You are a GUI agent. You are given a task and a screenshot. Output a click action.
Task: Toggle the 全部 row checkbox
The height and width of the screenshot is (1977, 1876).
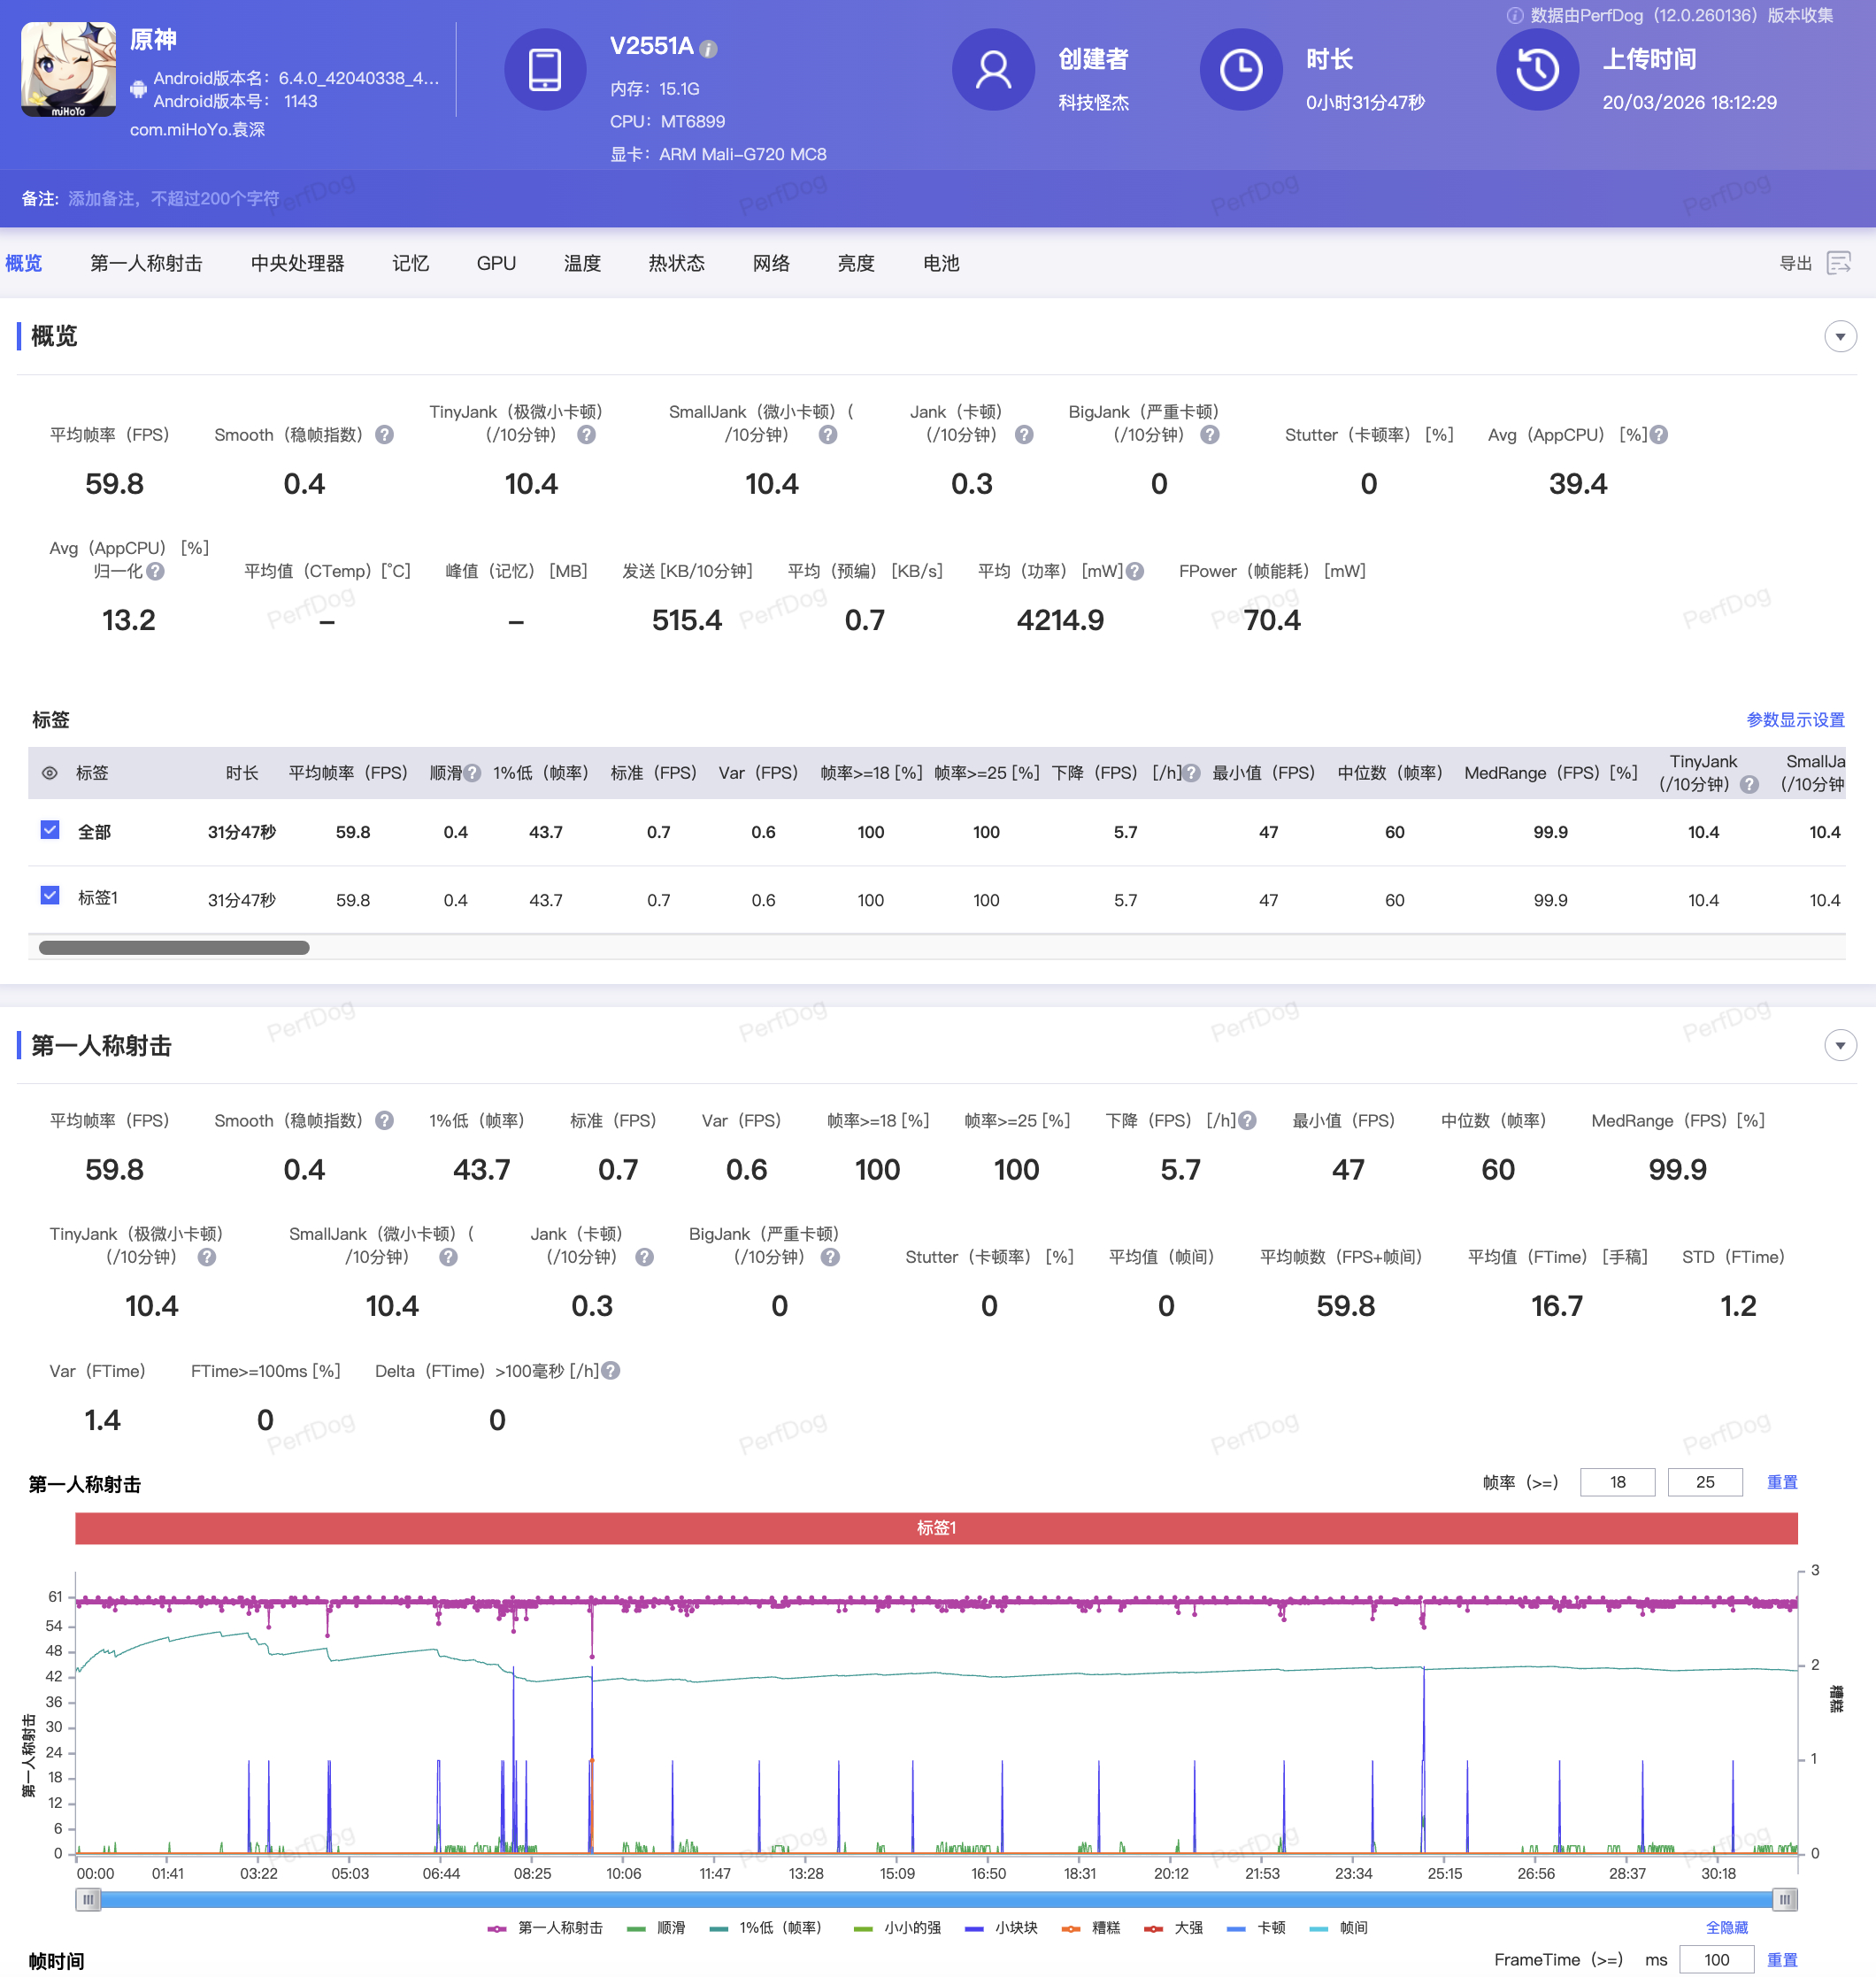coord(50,830)
